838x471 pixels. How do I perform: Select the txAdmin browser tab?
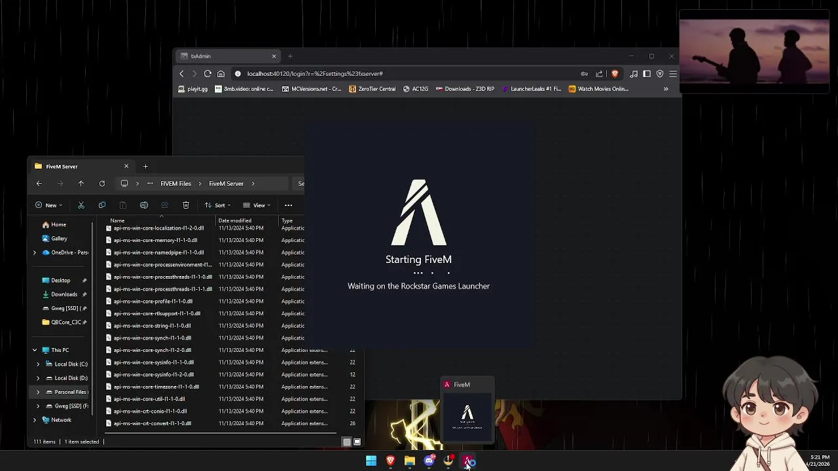point(227,56)
